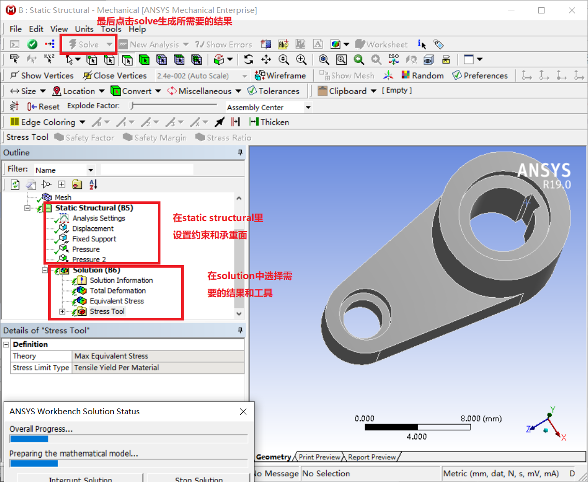Click the Solve lightning button

pos(84,44)
